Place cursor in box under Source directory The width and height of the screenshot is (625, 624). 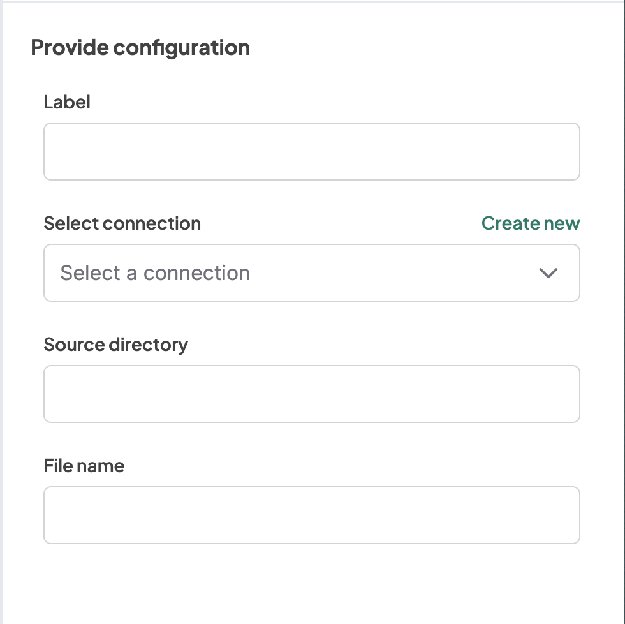(x=311, y=394)
